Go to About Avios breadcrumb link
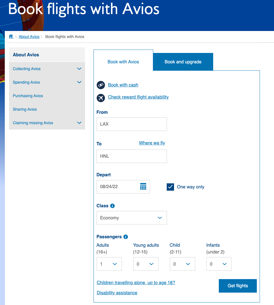Viewport: 274px width, 305px height. 29,37
